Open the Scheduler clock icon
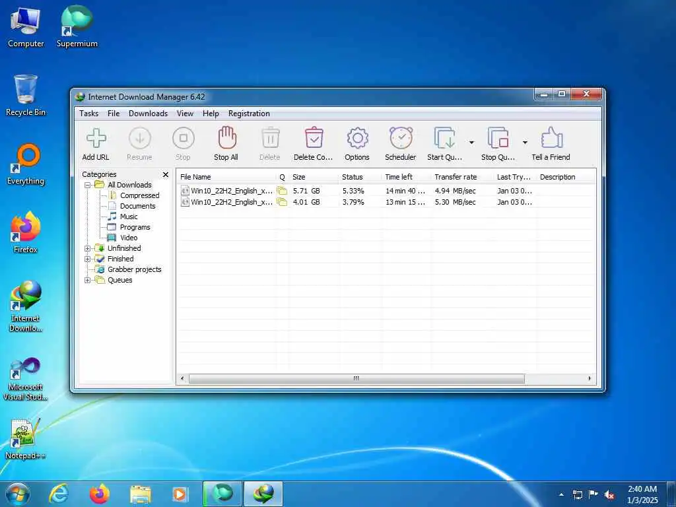Image resolution: width=676 pixels, height=507 pixels. [401, 138]
